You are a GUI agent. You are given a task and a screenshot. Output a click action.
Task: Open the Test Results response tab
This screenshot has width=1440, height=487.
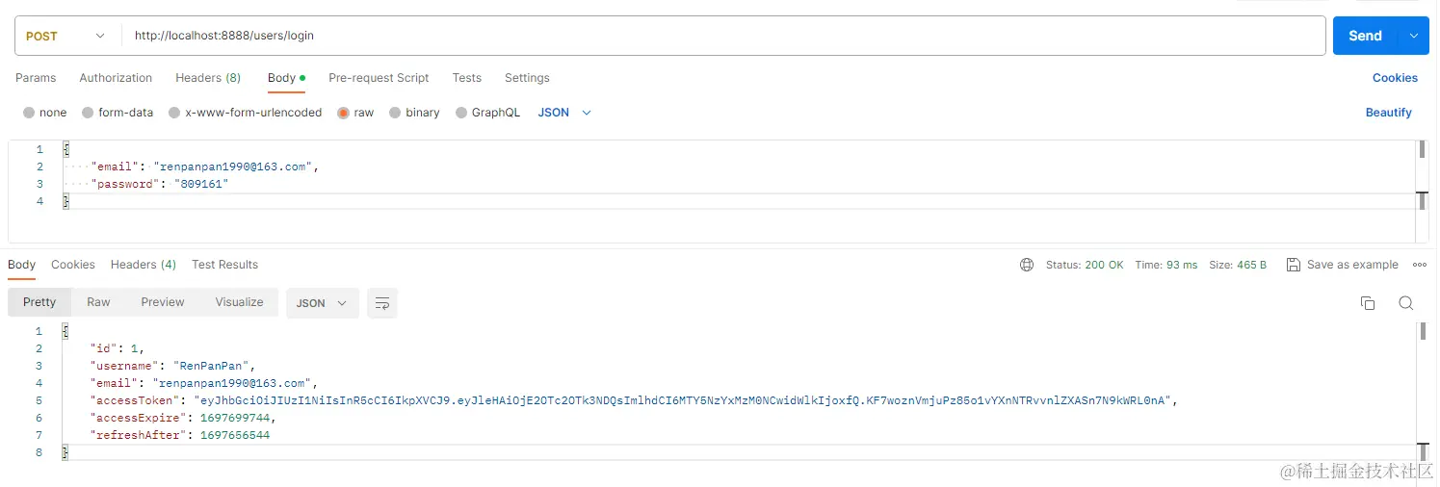tap(224, 265)
